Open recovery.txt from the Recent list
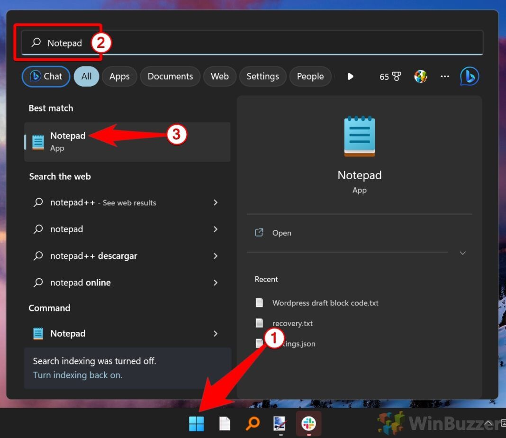506x438 pixels. tap(292, 323)
